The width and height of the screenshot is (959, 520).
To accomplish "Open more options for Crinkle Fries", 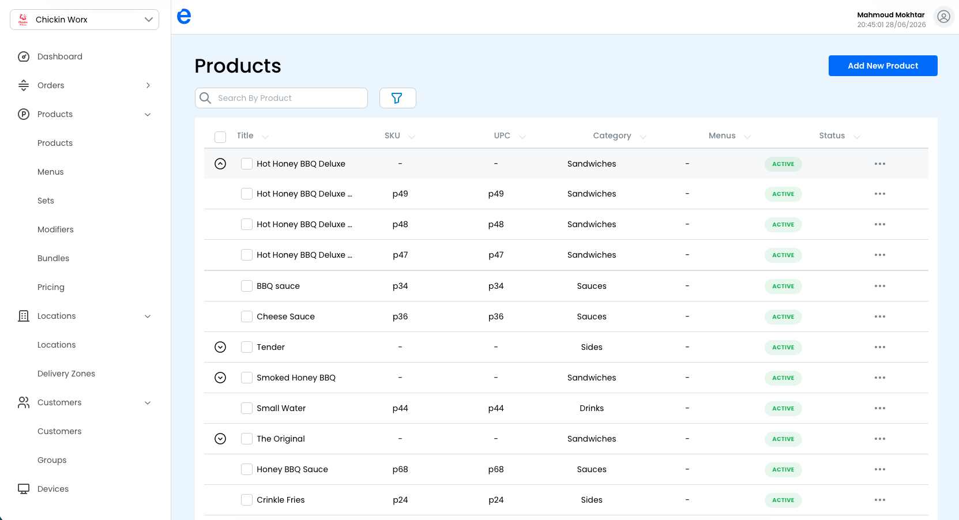I will pos(880,500).
